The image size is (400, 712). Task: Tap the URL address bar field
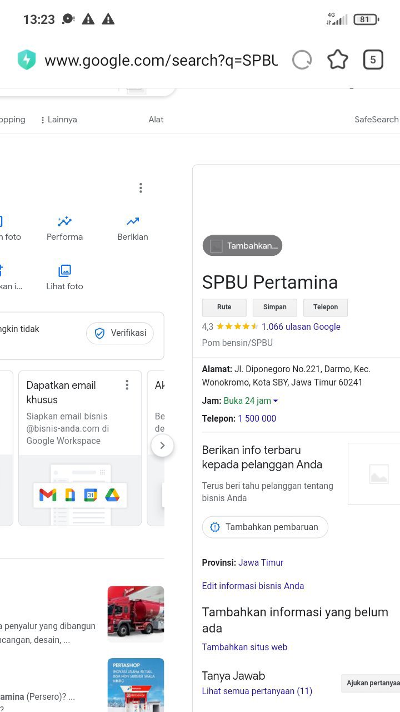[x=161, y=60]
